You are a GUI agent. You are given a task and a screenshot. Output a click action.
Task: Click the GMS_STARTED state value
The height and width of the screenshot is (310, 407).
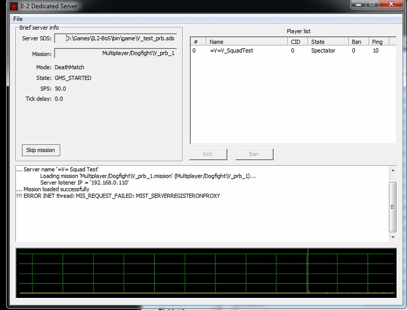click(73, 78)
